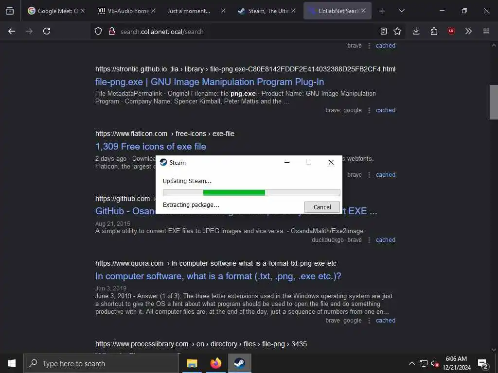The width and height of the screenshot is (498, 373).
Task: List all tabs dropdown arrow
Action: 401,11
